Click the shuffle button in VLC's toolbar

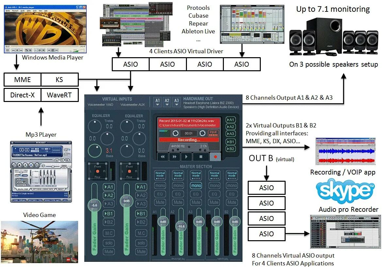(x=43, y=50)
